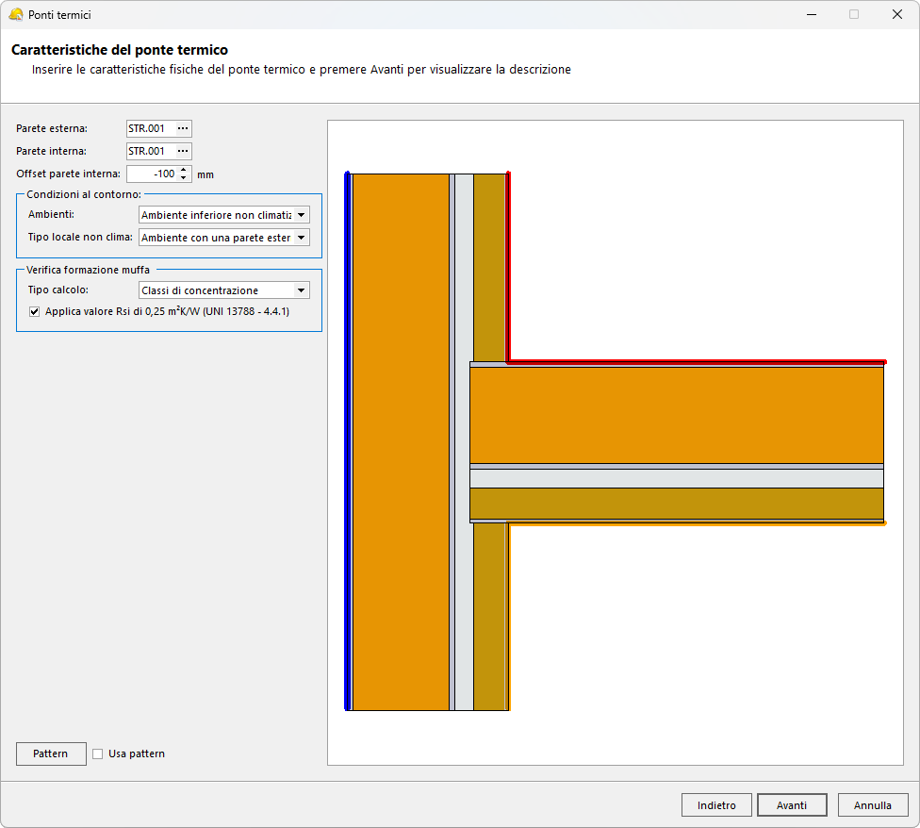Click the Offset parete interna value field
The height and width of the screenshot is (828, 920).
[x=151, y=174]
